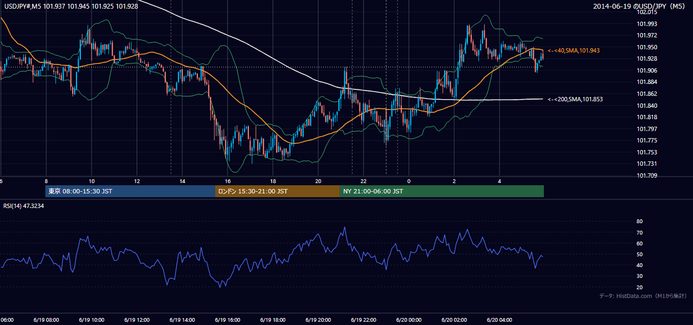Image resolution: width=693 pixels, height=325 pixels.
Task: Click the 101.840 price axis value
Action: click(x=646, y=106)
